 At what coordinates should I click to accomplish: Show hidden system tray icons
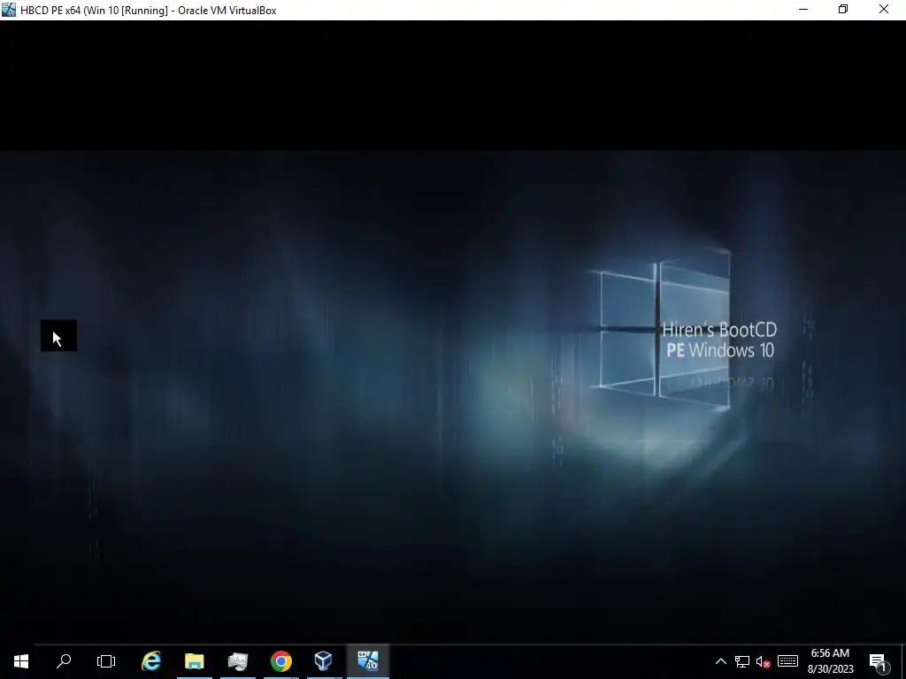coord(720,661)
